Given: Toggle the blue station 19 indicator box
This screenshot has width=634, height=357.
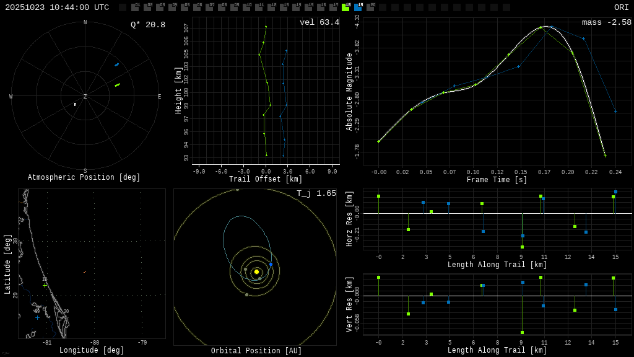Looking at the screenshot, I should 358,7.
